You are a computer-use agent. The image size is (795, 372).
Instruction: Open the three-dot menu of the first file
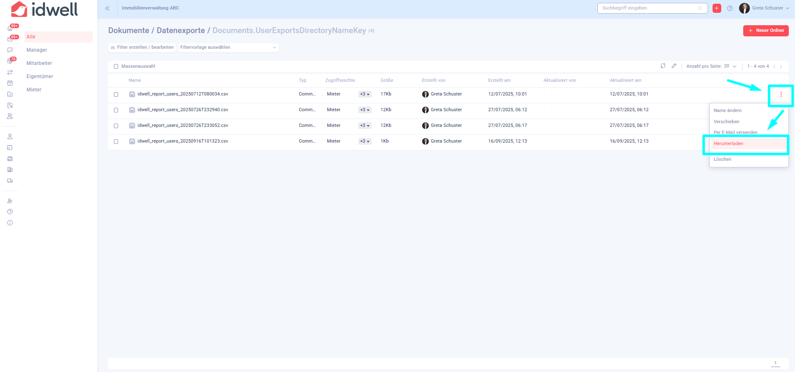tap(781, 95)
